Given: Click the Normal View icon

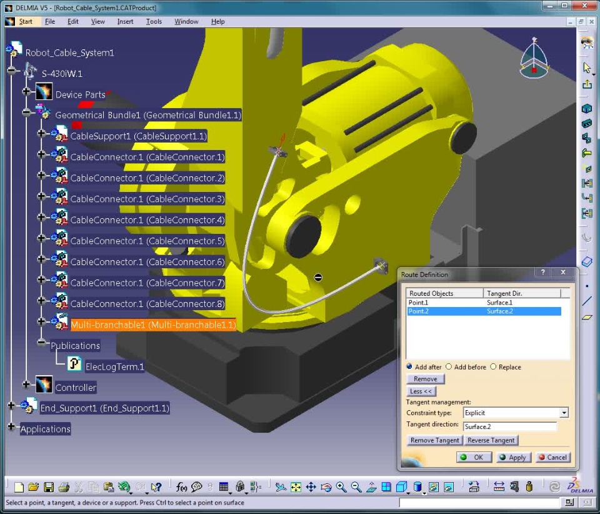Looking at the screenshot, I should 371,487.
